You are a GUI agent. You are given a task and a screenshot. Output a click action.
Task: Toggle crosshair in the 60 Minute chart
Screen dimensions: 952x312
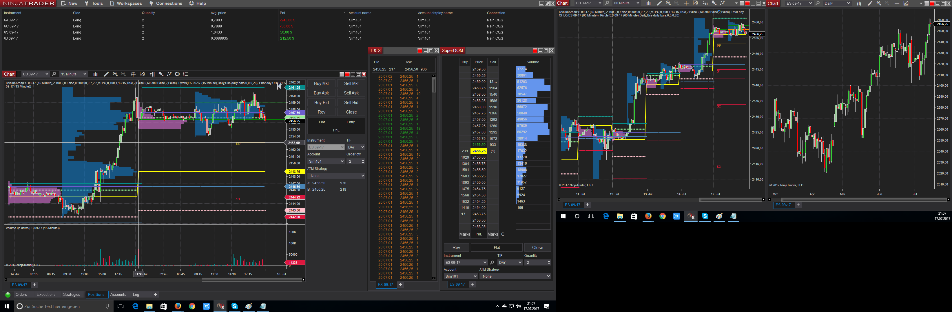[x=686, y=3]
